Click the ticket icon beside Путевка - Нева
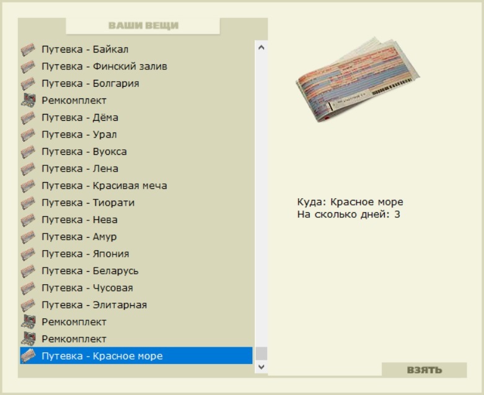This screenshot has height=395, width=484. 28,220
